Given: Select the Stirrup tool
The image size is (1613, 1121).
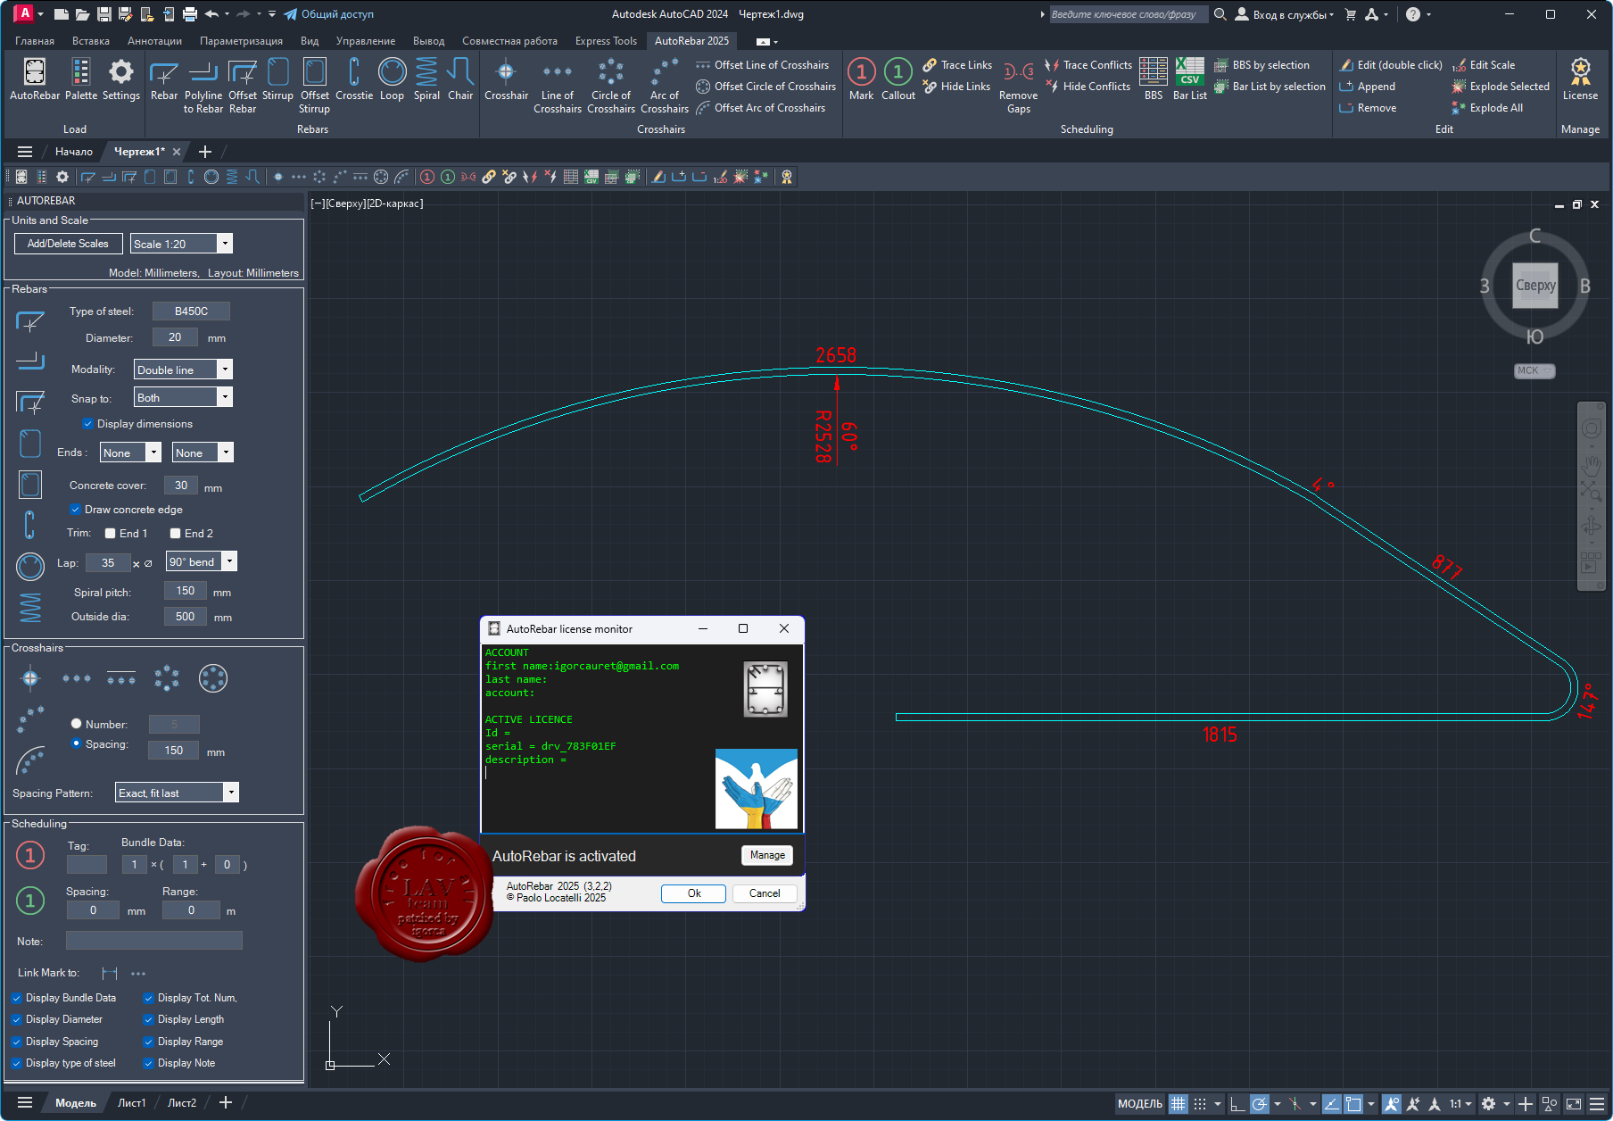Looking at the screenshot, I should tap(278, 79).
